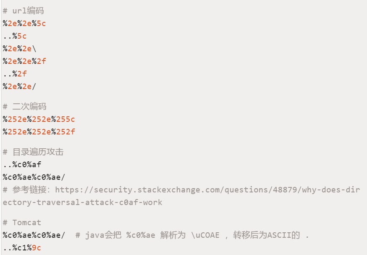Click the '..%c0%af' payload line

tap(22, 165)
